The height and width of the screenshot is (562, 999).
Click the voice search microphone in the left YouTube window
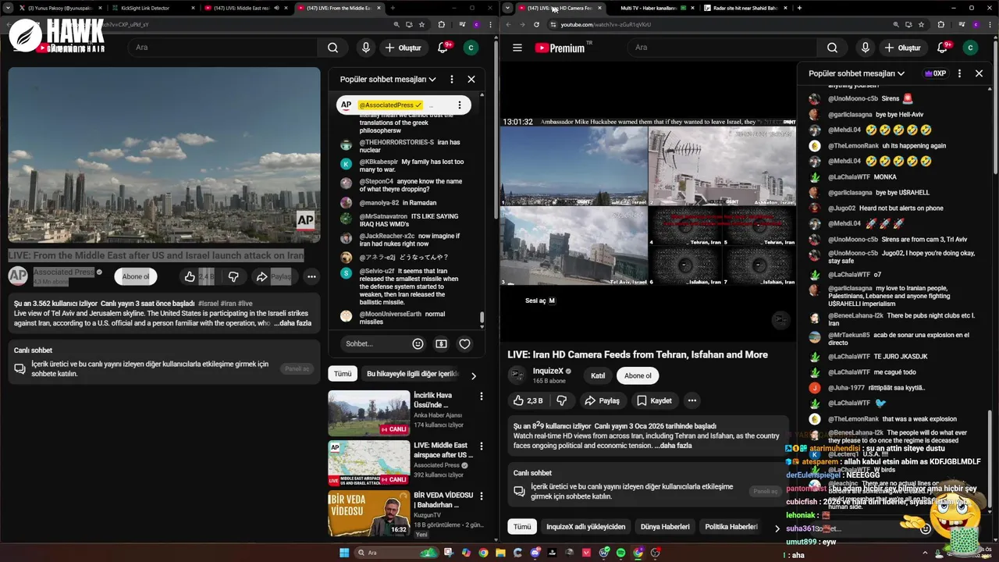365,48
